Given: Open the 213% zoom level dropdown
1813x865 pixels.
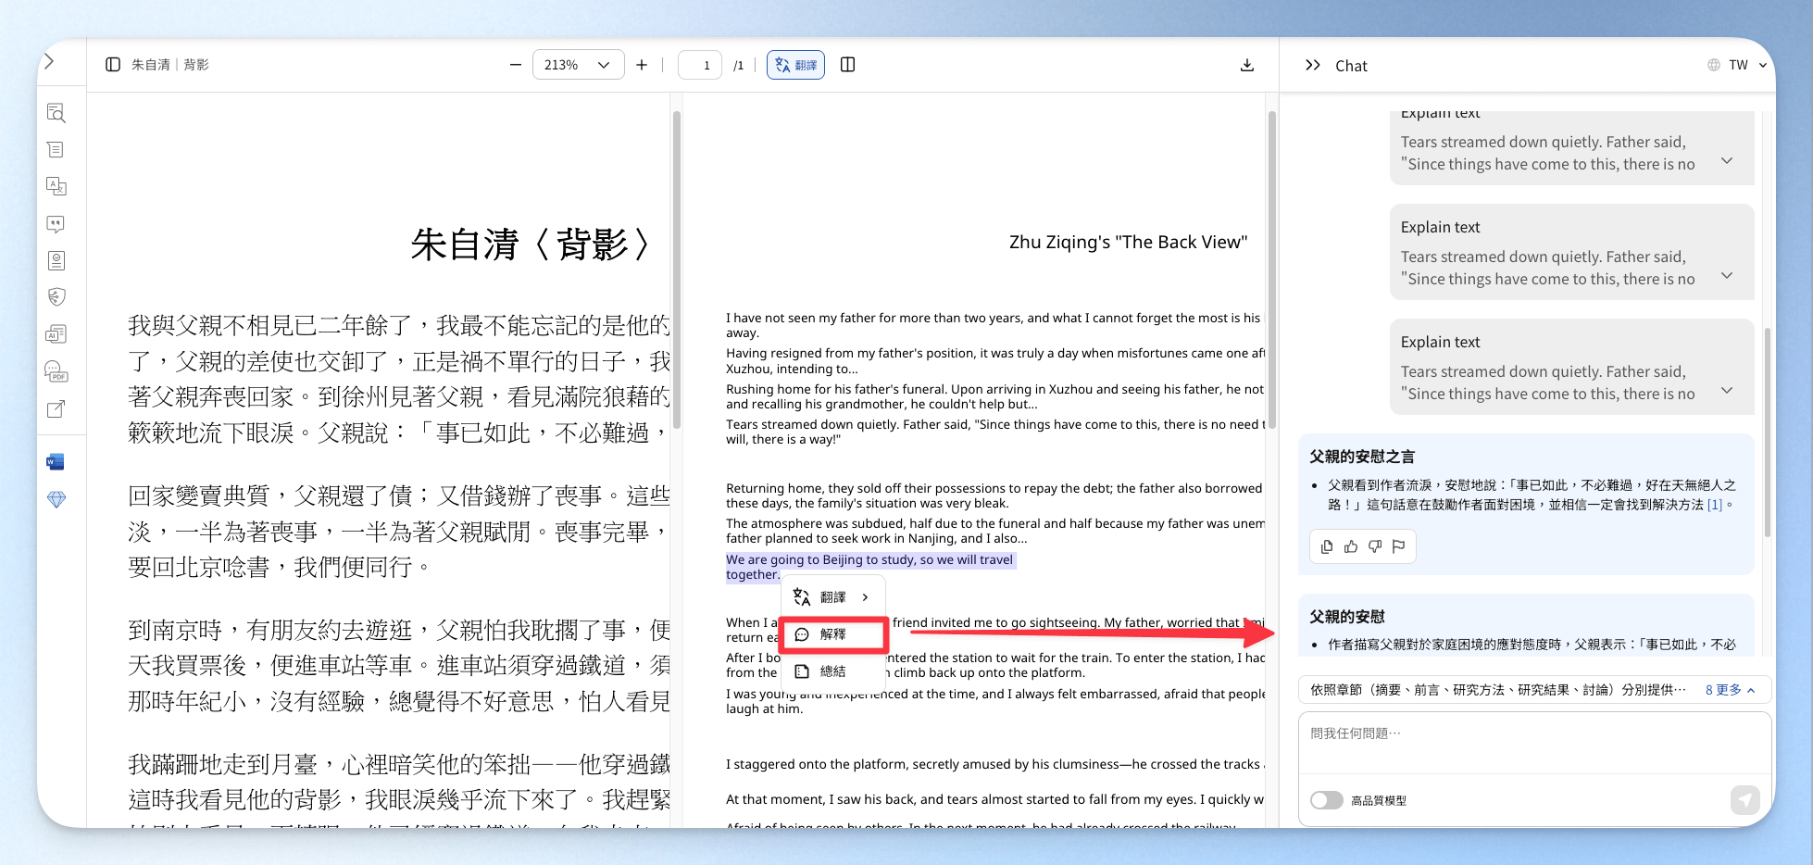Looking at the screenshot, I should tap(579, 65).
